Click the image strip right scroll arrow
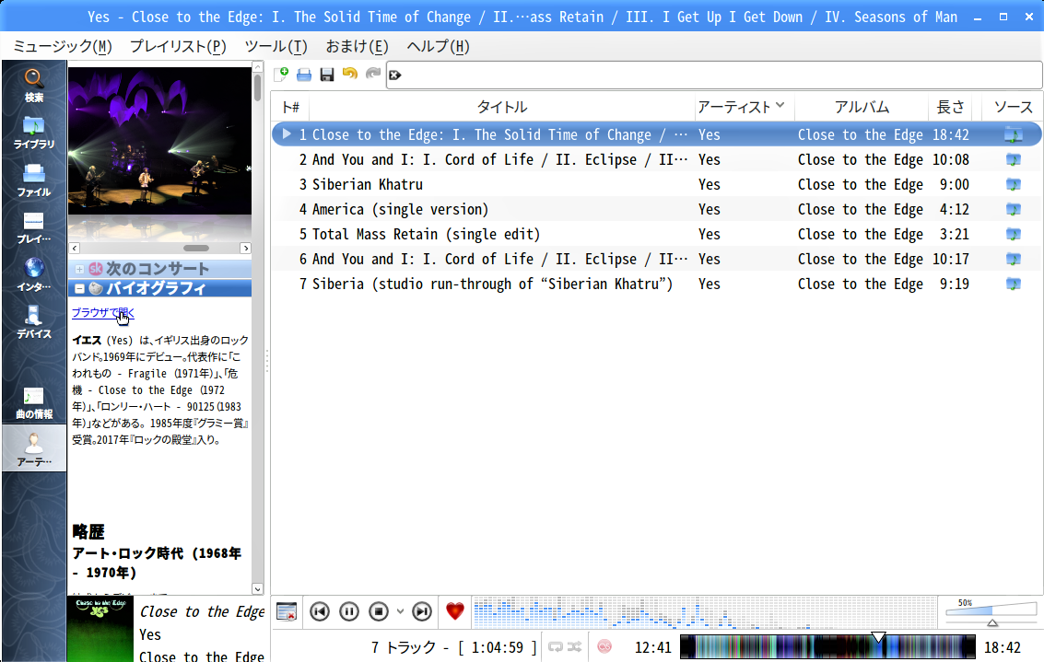The image size is (1044, 662). click(x=245, y=249)
